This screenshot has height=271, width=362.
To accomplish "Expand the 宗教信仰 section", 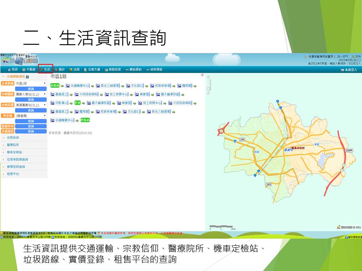I will point(24,138).
